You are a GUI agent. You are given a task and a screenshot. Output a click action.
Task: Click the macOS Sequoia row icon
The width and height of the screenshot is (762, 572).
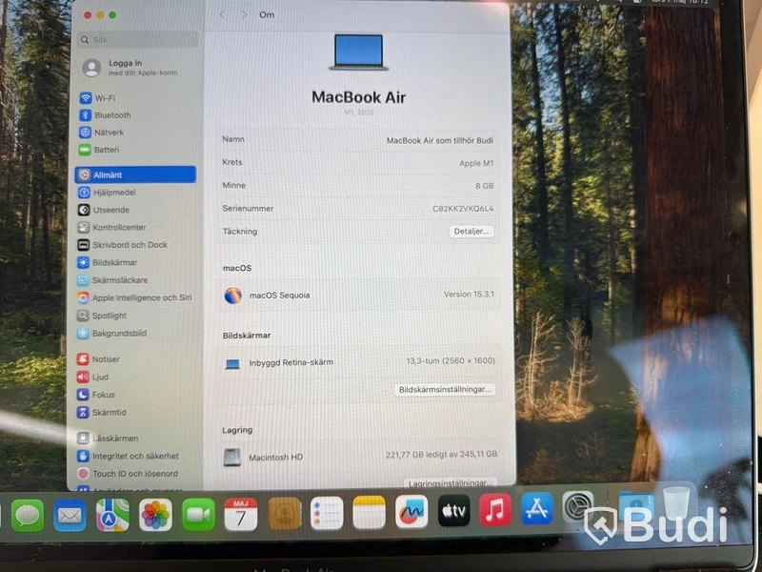pyautogui.click(x=233, y=296)
